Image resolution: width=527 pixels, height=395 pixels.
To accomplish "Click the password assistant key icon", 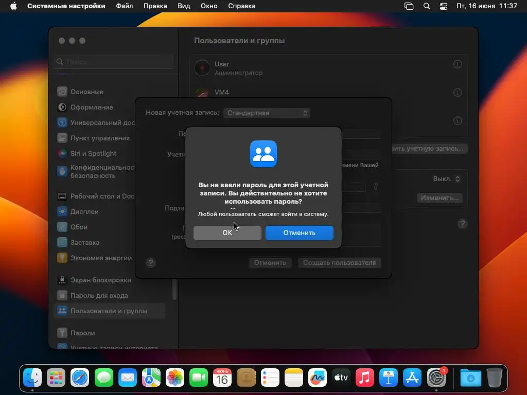I will (375, 186).
